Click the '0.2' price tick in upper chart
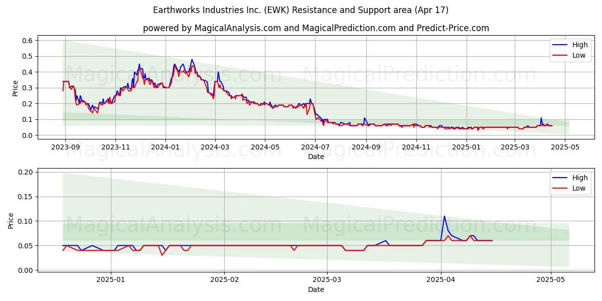602x301 pixels. coord(27,104)
